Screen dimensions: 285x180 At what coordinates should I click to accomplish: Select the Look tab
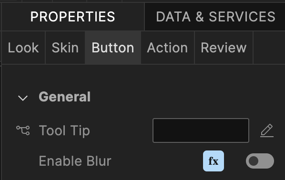(23, 48)
